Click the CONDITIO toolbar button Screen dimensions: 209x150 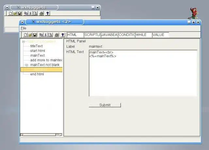coord(126,35)
